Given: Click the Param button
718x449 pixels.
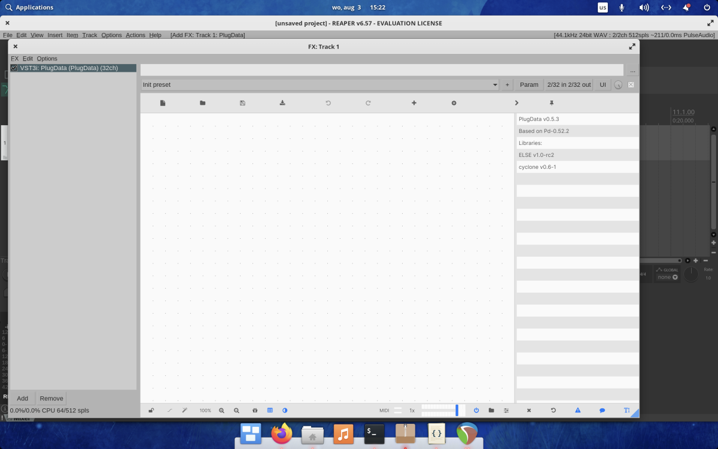Looking at the screenshot, I should click(529, 85).
